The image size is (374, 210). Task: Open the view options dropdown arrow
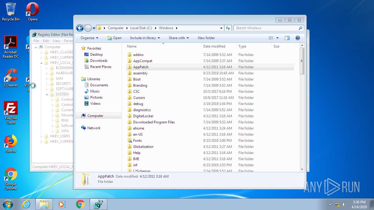[x=277, y=38]
